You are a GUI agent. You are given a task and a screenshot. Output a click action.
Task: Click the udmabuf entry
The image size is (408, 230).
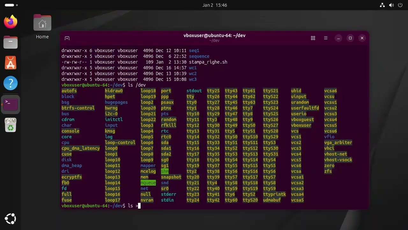(272, 200)
